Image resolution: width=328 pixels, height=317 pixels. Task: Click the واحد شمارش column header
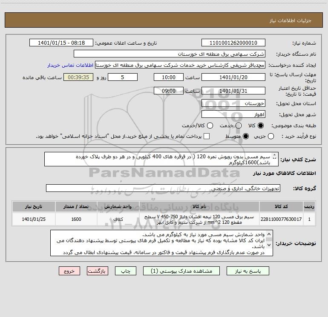(118, 206)
